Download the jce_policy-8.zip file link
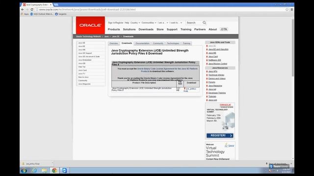 [x=190, y=90]
